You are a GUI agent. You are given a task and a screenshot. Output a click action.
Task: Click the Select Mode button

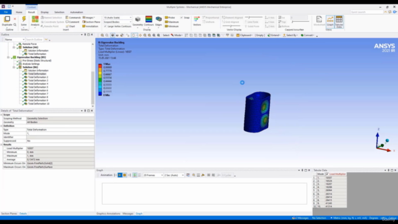pos(177,35)
